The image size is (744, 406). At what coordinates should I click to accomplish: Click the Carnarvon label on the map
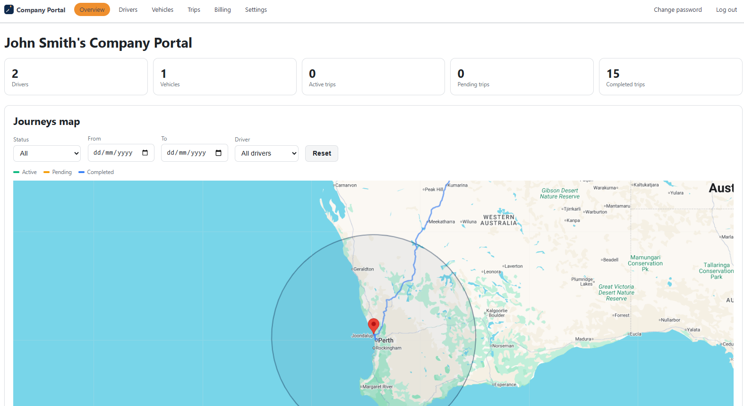tap(346, 185)
